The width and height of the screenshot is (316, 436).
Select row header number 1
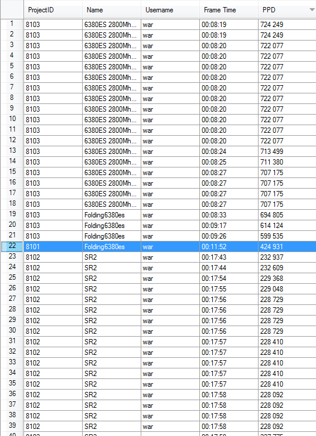coord(12,24)
